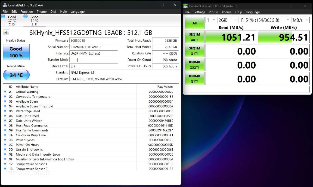Click the Percentage Used status dot
313x187 pixels.
pos(5,111)
